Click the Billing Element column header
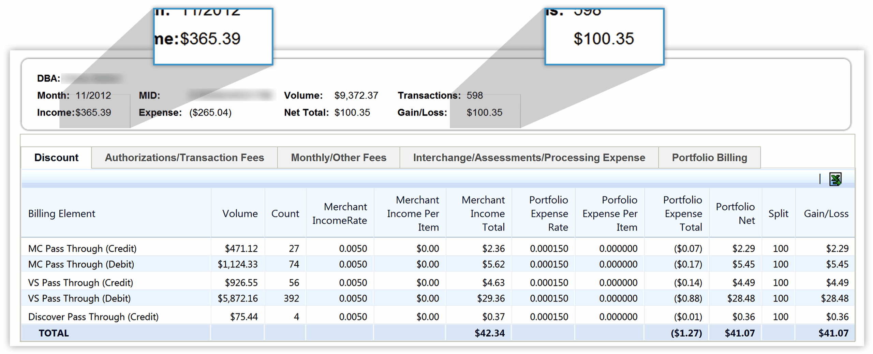This screenshot has width=873, height=354. 62,213
